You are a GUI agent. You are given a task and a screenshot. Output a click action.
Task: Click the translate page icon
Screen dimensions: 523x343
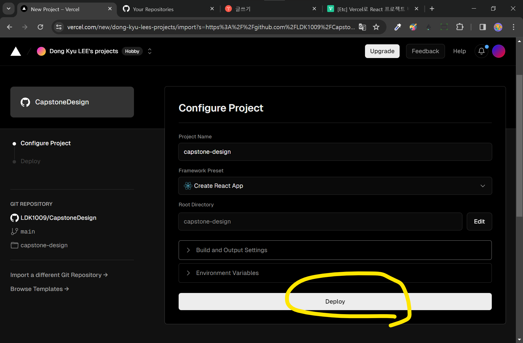click(362, 27)
